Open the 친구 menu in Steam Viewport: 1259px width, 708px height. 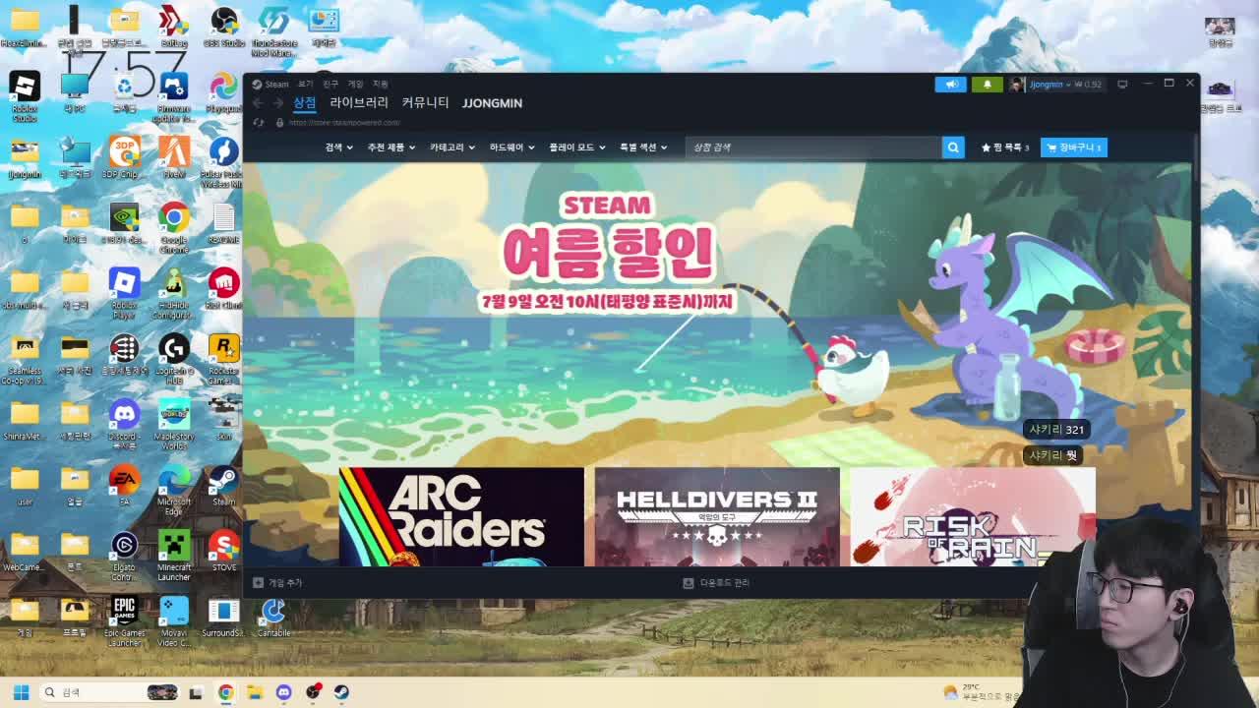click(330, 85)
